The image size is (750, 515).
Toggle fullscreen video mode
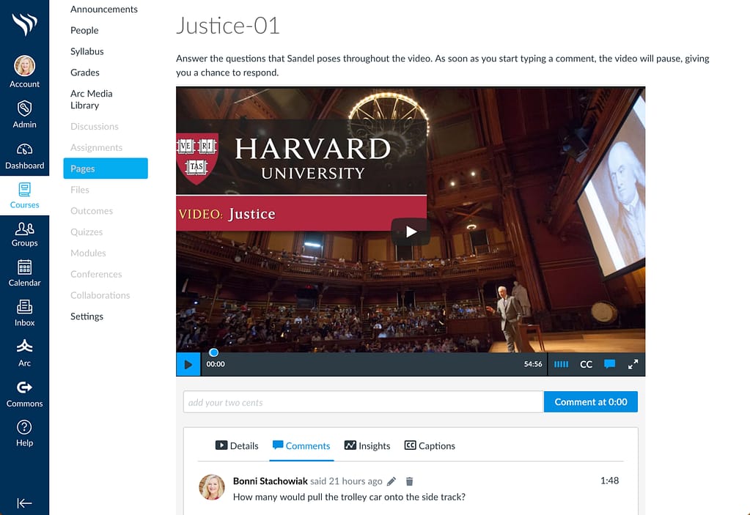point(633,364)
